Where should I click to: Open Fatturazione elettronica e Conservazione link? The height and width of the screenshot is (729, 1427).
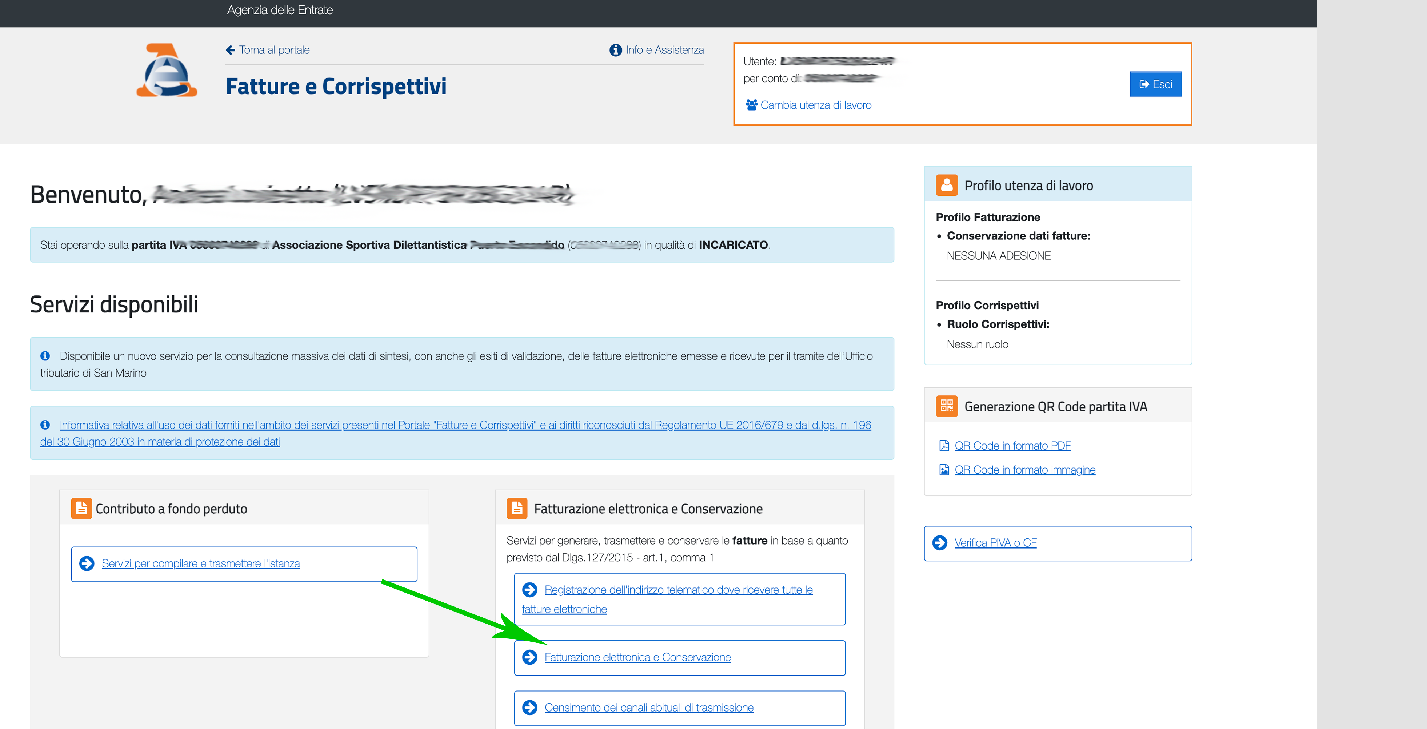637,657
